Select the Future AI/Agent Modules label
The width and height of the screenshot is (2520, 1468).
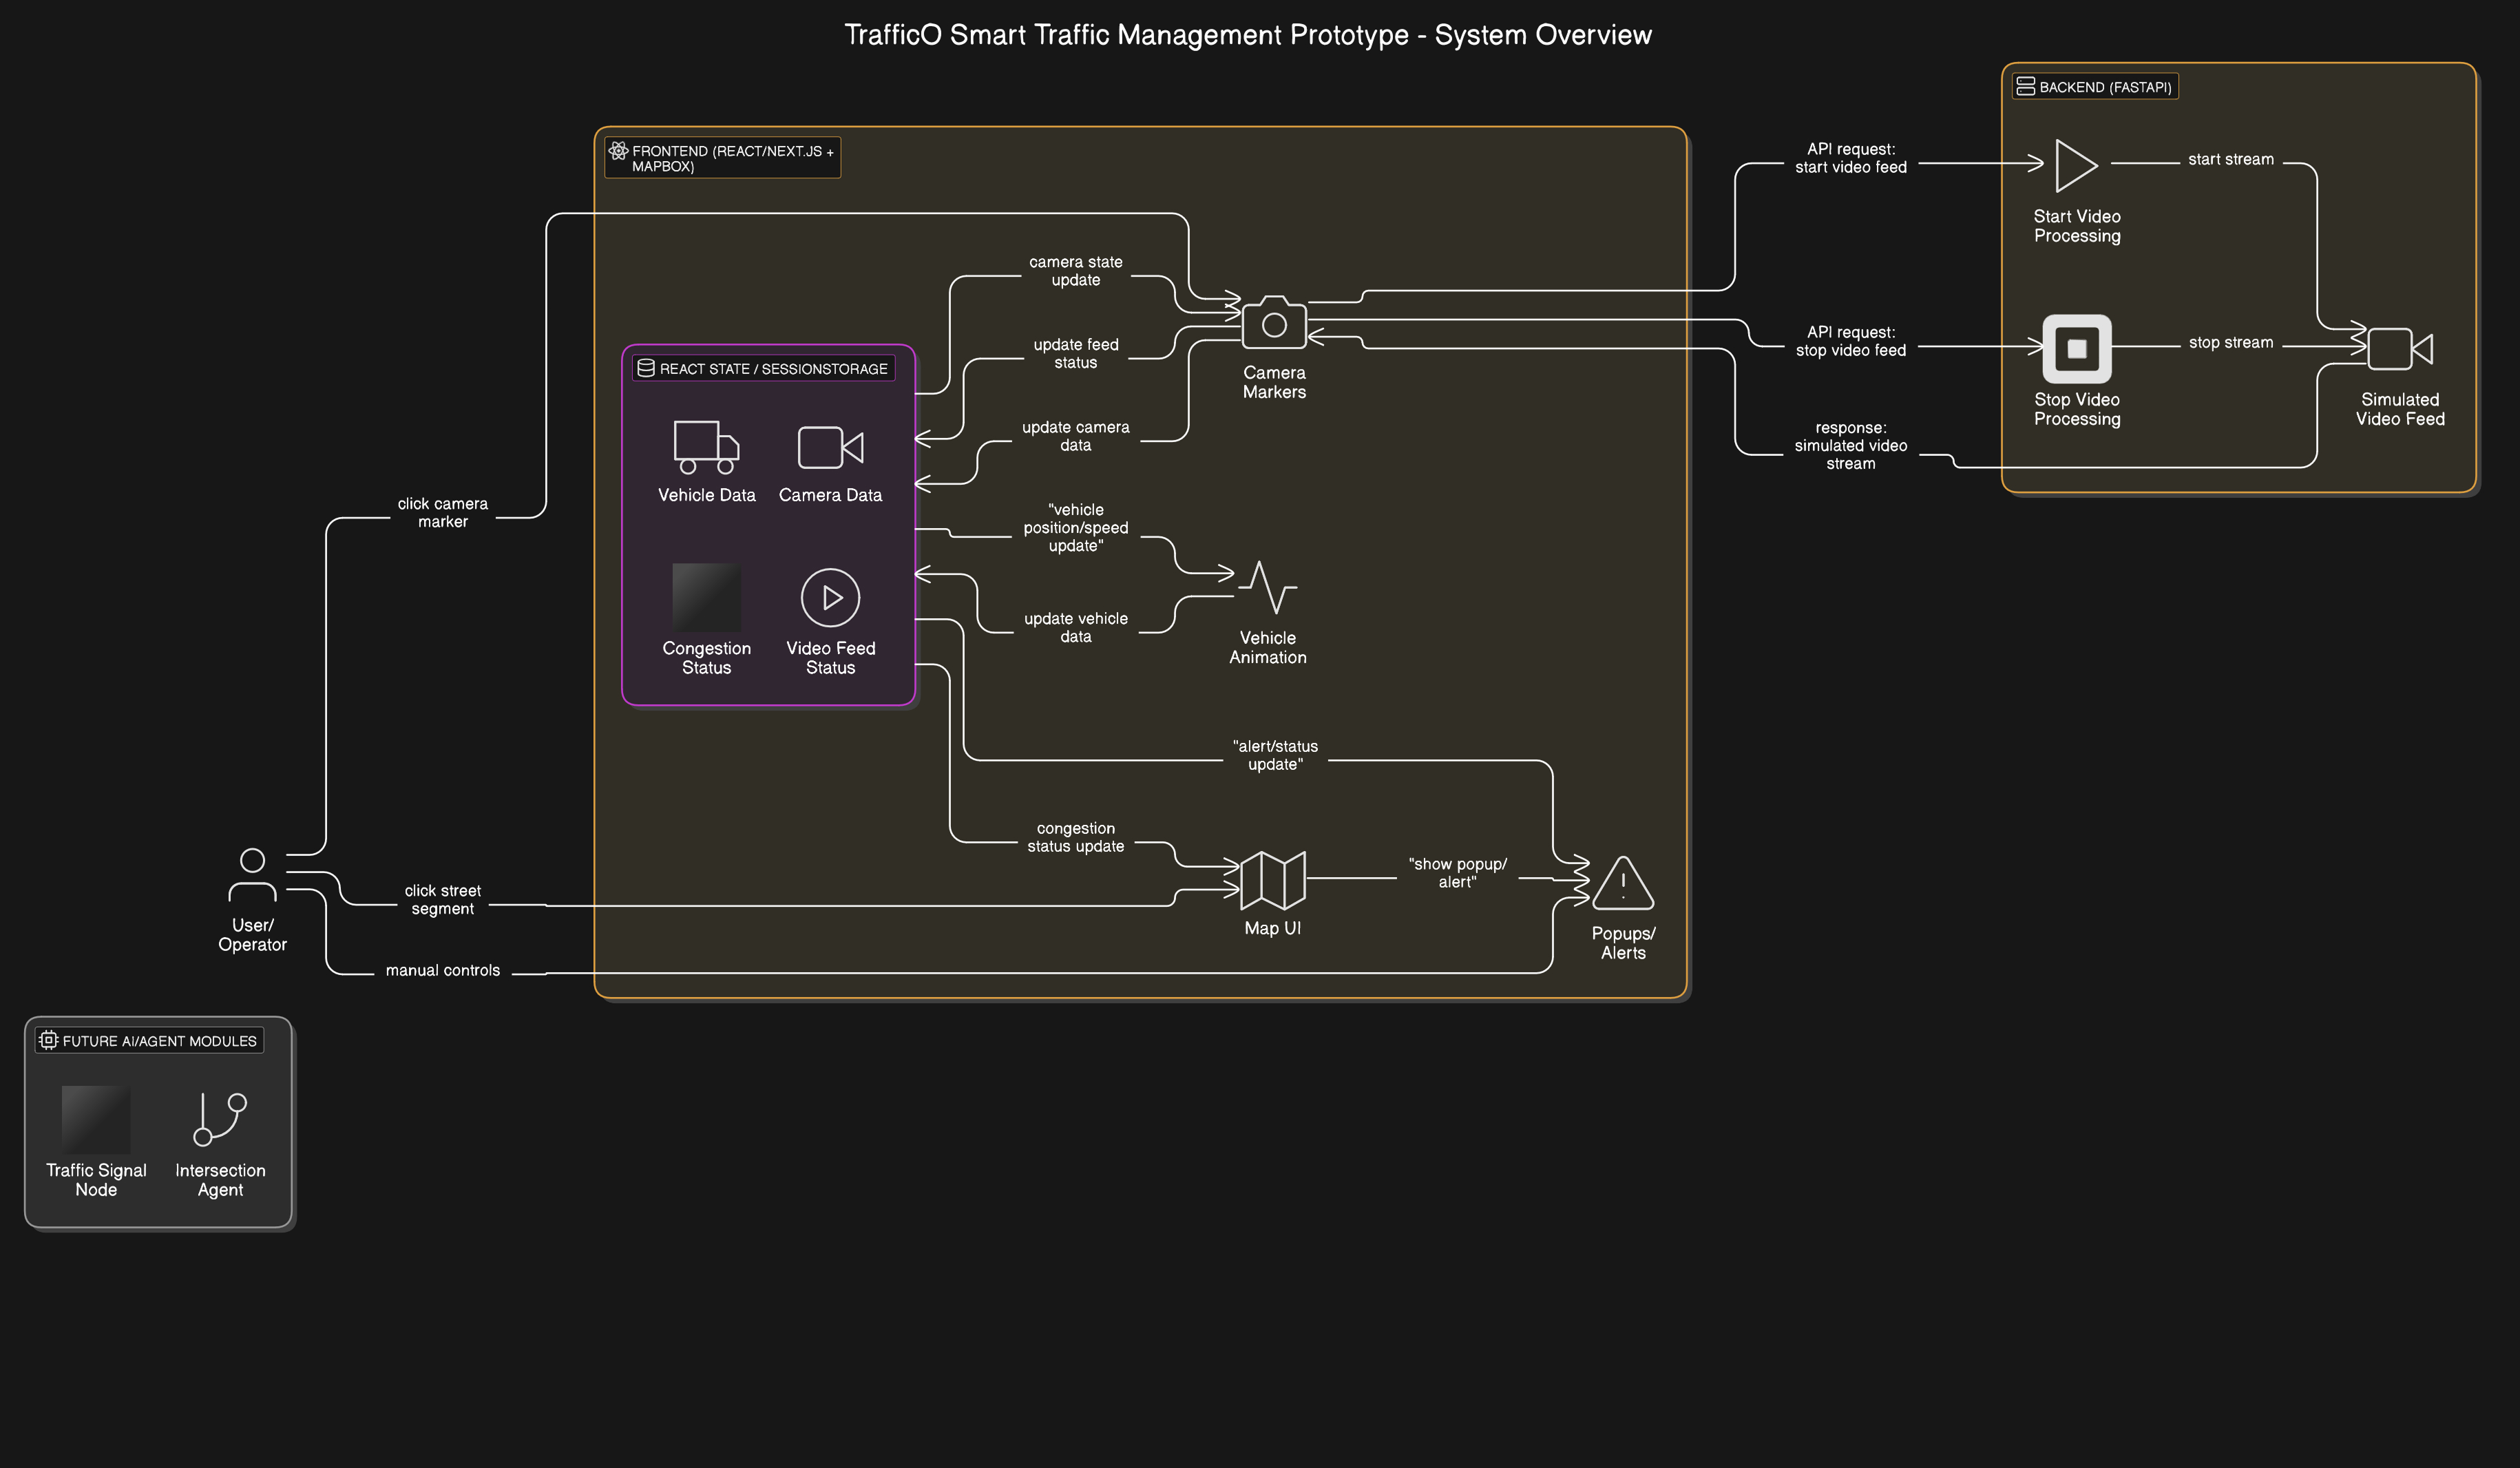(x=149, y=1041)
